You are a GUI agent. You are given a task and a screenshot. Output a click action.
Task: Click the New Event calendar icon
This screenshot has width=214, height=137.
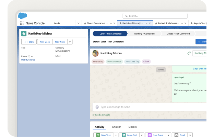[150, 135]
